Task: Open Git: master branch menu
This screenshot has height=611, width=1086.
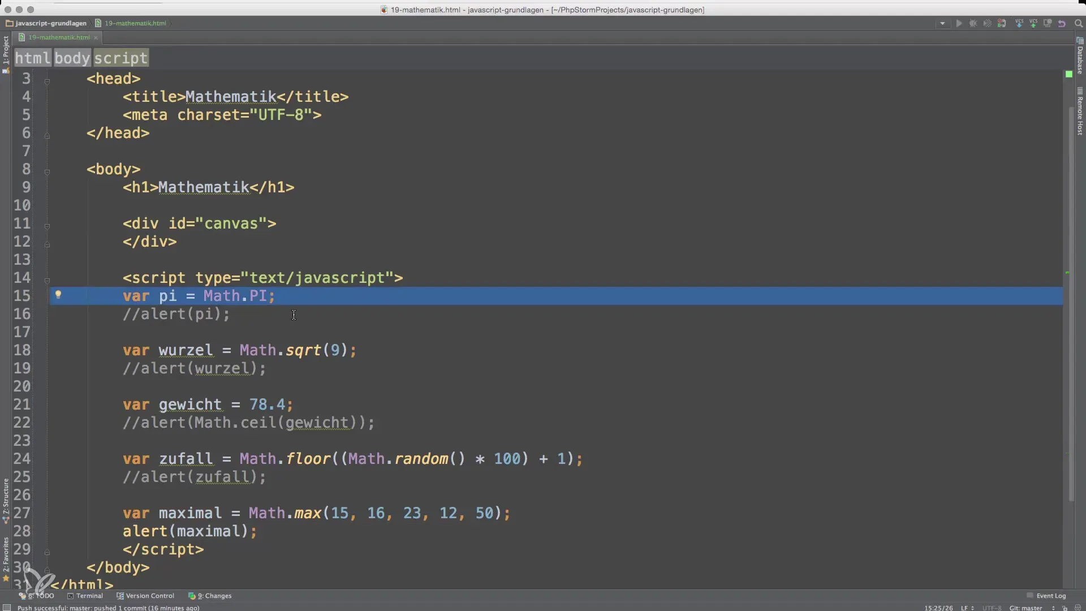Action: tap(1032, 608)
